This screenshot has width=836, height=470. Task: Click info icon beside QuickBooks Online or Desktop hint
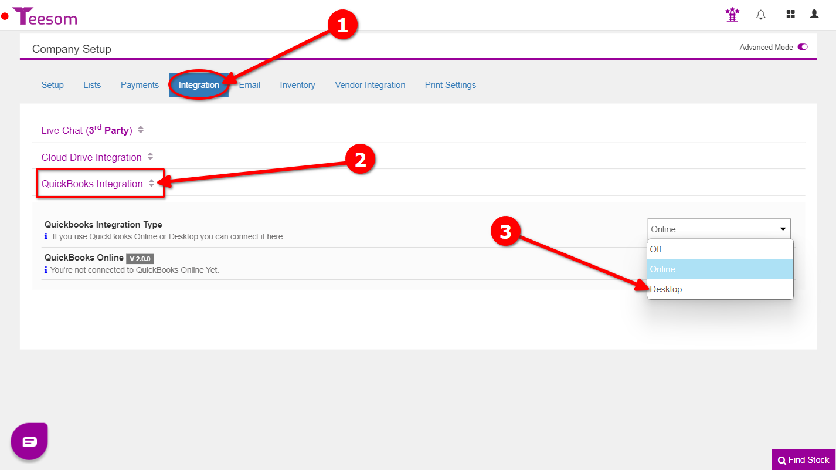click(46, 237)
